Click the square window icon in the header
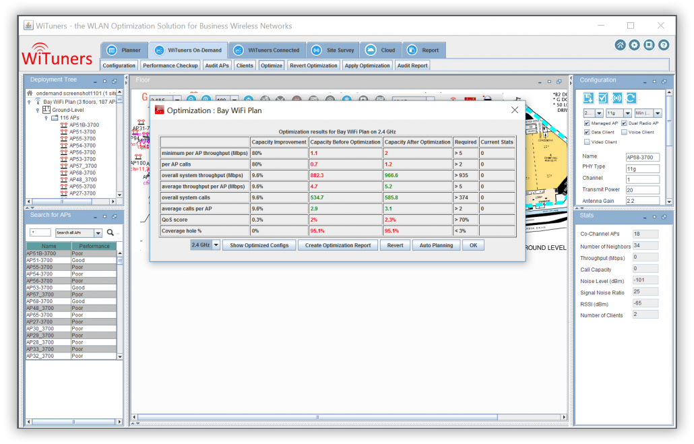This screenshot has width=694, height=444. (649, 44)
